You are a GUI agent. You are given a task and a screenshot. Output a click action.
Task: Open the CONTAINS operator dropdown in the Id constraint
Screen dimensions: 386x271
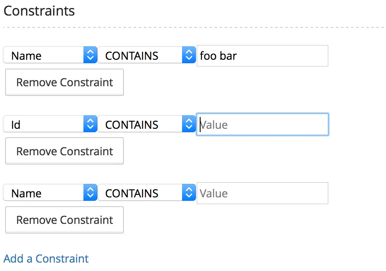141,124
